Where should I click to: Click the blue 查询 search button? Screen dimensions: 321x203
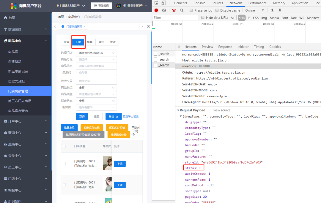coord(82,116)
